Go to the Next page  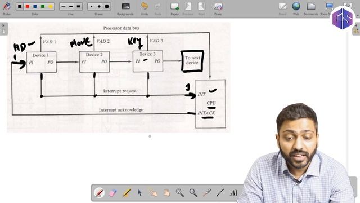(201, 8)
